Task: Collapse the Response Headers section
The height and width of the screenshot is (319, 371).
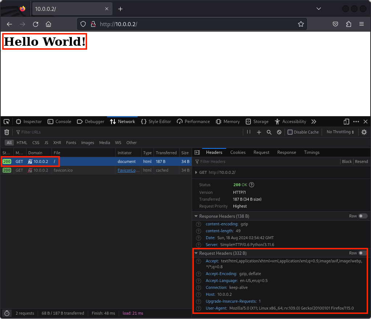Action: [x=196, y=216]
